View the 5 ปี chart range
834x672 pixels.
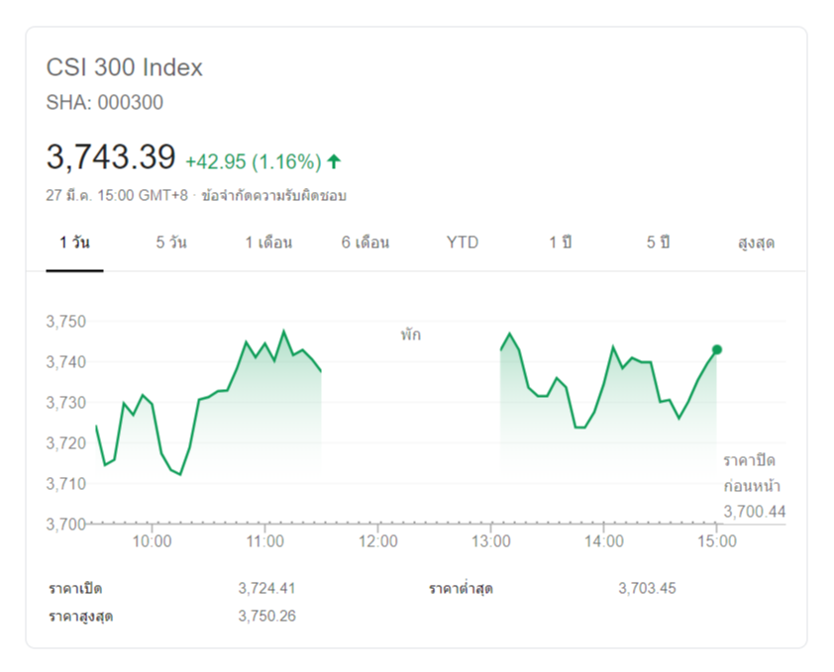[x=658, y=242]
